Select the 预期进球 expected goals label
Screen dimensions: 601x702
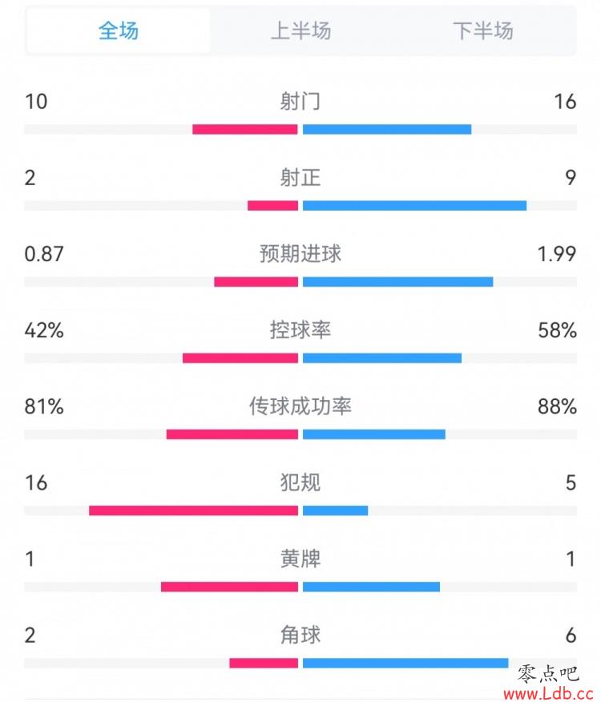300,253
